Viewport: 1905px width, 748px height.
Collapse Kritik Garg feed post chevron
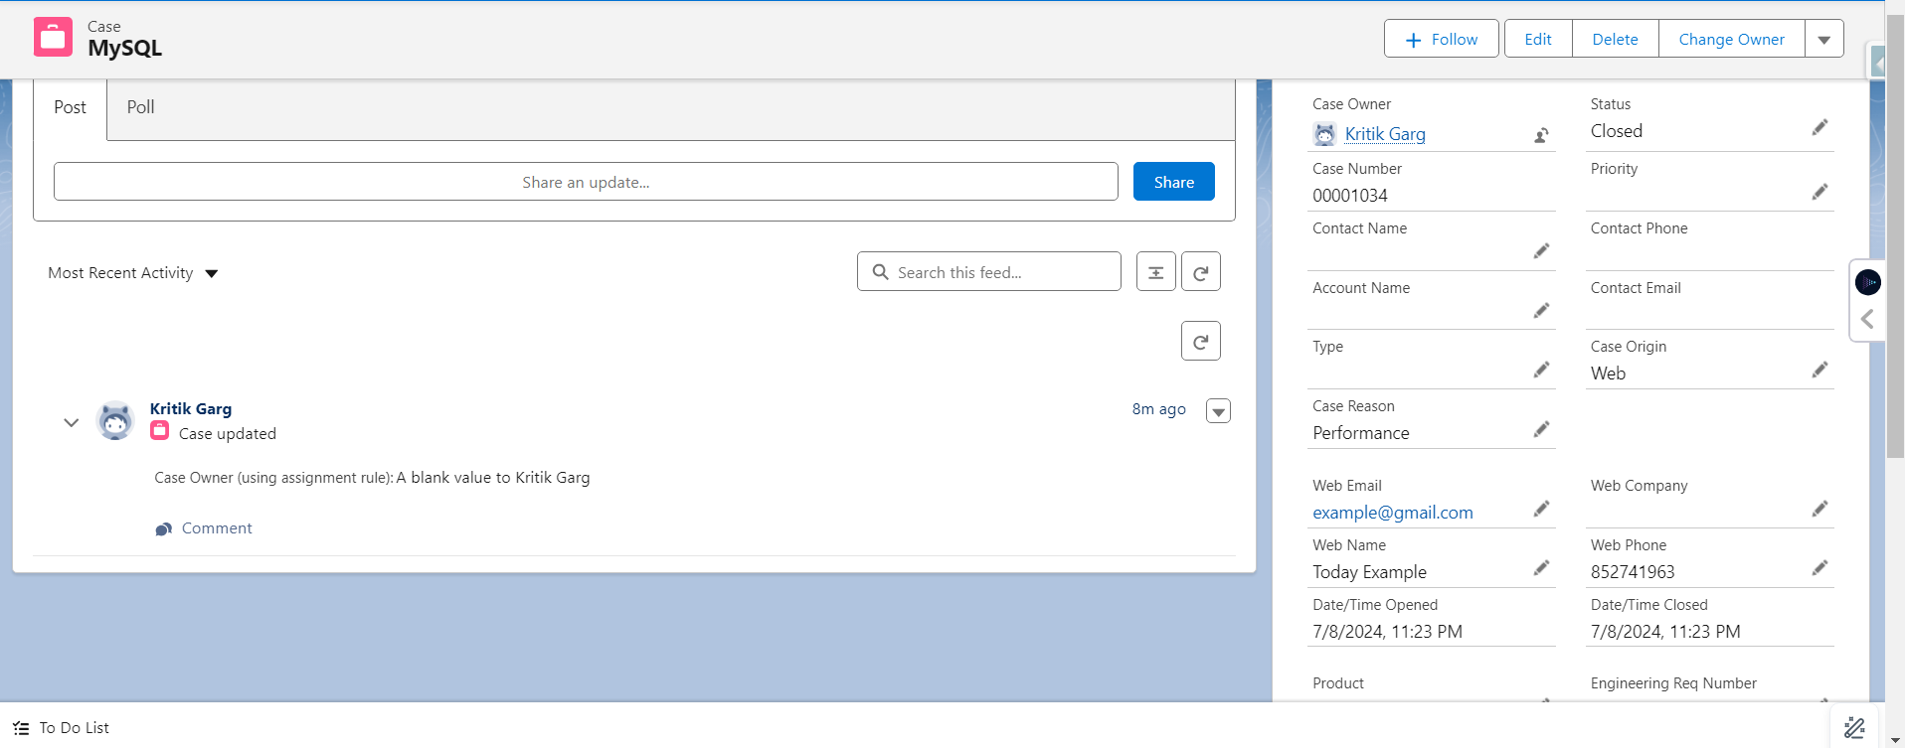tap(71, 422)
